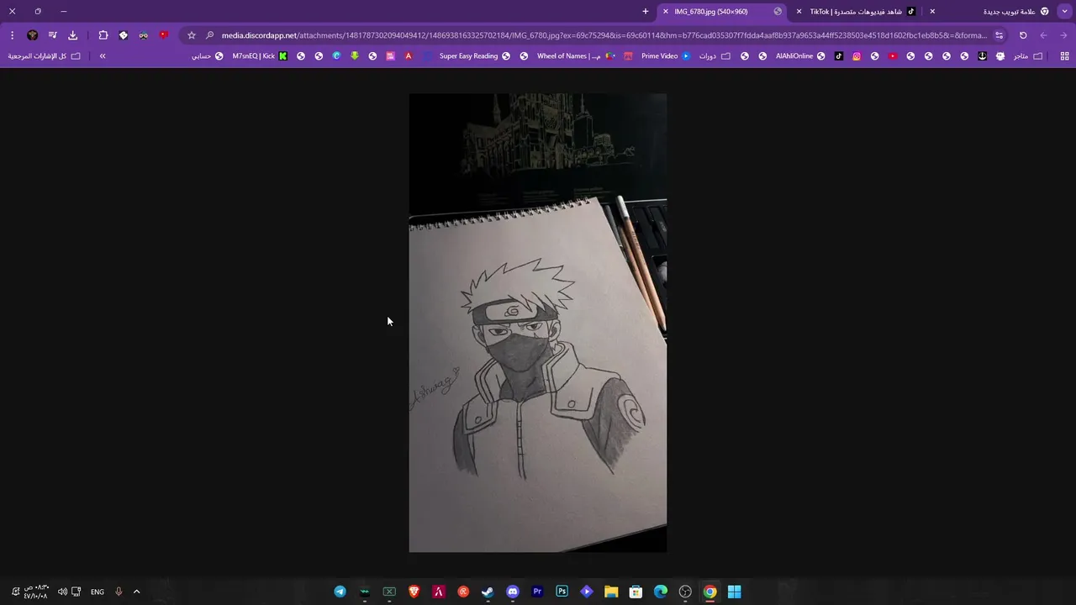Open the Instagram bookmark icon
Screen dimensions: 1076x605
[857, 56]
